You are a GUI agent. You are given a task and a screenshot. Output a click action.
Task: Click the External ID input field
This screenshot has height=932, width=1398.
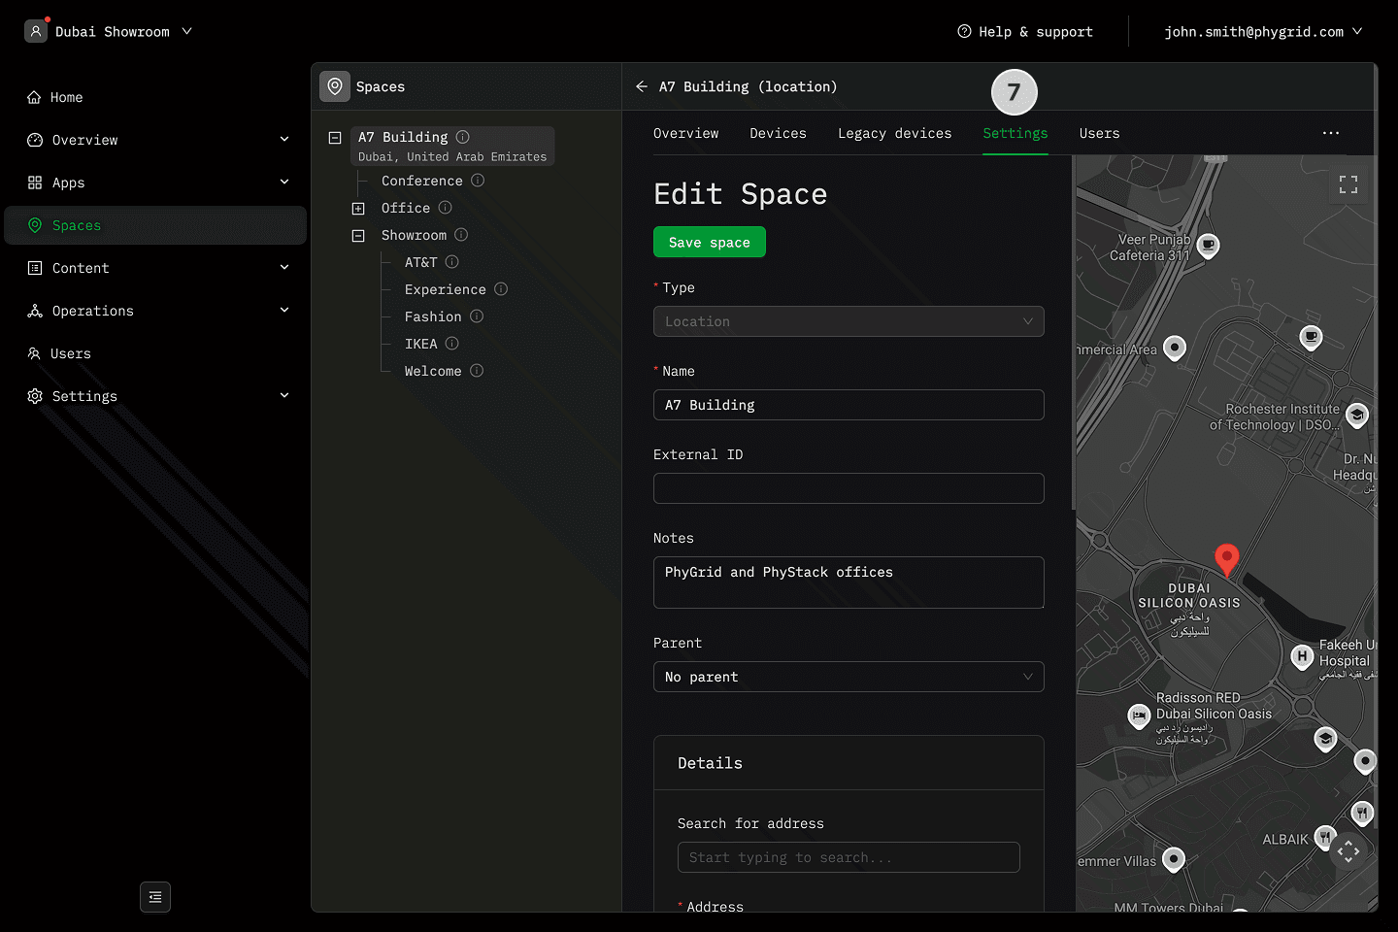[848, 488]
